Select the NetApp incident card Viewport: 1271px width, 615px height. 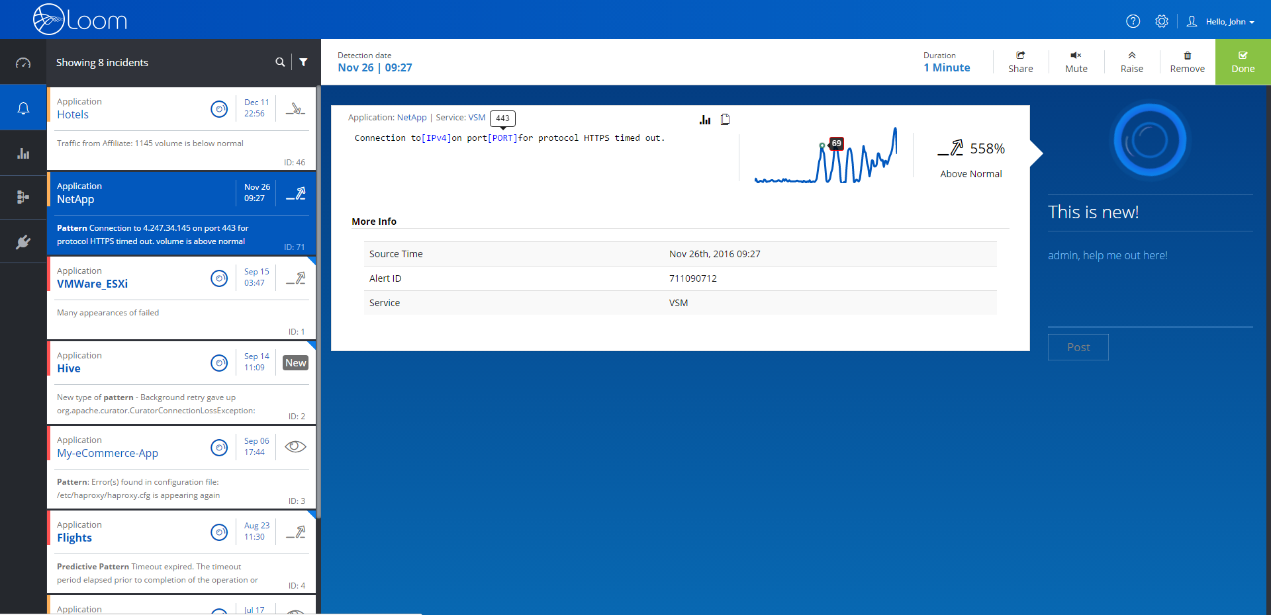coord(181,214)
